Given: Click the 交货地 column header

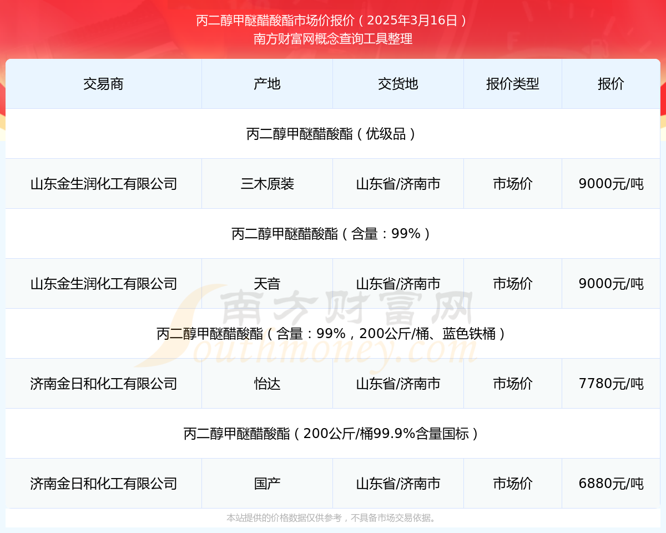Looking at the screenshot, I should (x=398, y=84).
